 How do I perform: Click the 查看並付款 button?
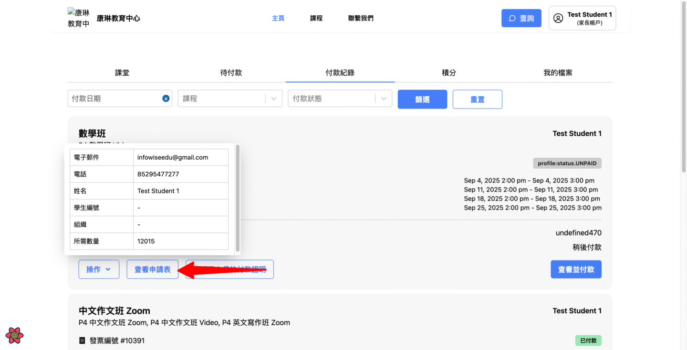[x=576, y=270]
